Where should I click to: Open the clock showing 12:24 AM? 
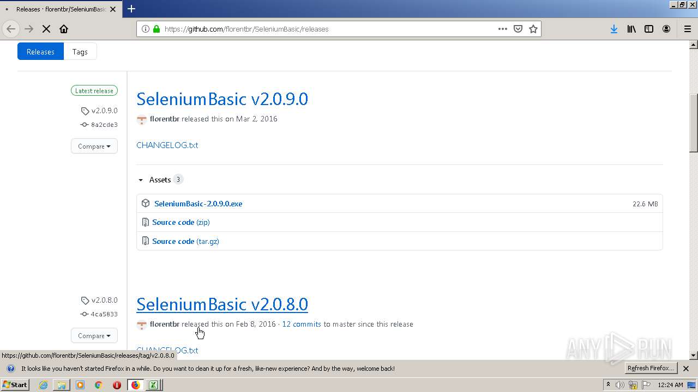pyautogui.click(x=670, y=385)
